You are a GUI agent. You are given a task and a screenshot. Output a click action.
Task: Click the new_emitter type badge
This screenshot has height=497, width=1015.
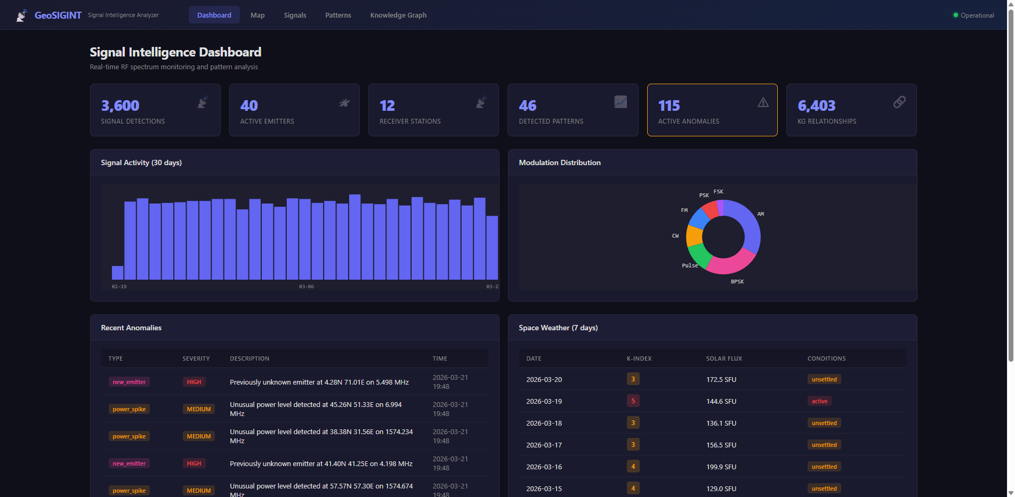click(129, 382)
